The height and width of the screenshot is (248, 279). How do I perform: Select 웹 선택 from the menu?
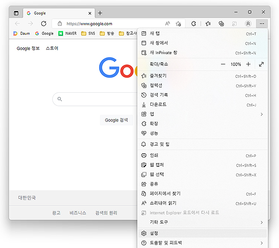203,175
